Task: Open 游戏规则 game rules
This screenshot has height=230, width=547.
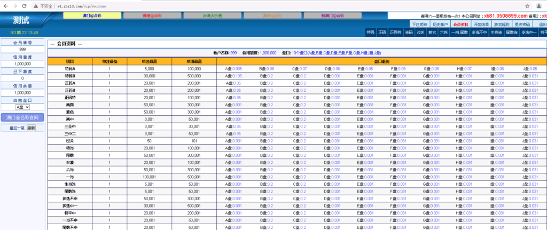Action: tap(502, 25)
